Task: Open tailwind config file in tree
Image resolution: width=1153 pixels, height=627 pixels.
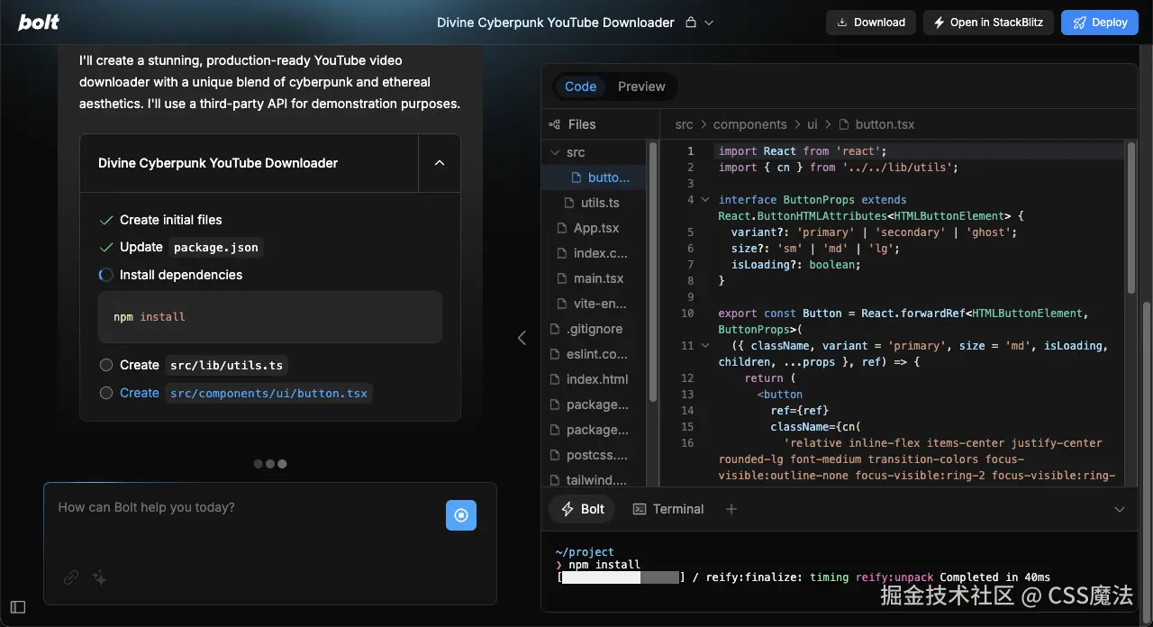Action: point(595,480)
